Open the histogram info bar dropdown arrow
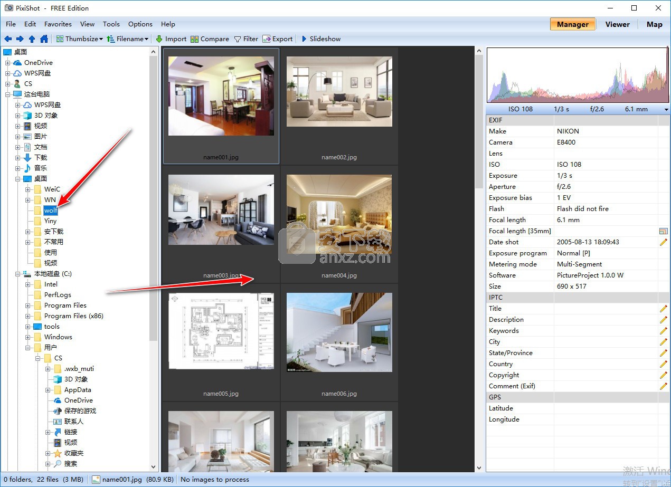The image size is (671, 487). coord(666,110)
